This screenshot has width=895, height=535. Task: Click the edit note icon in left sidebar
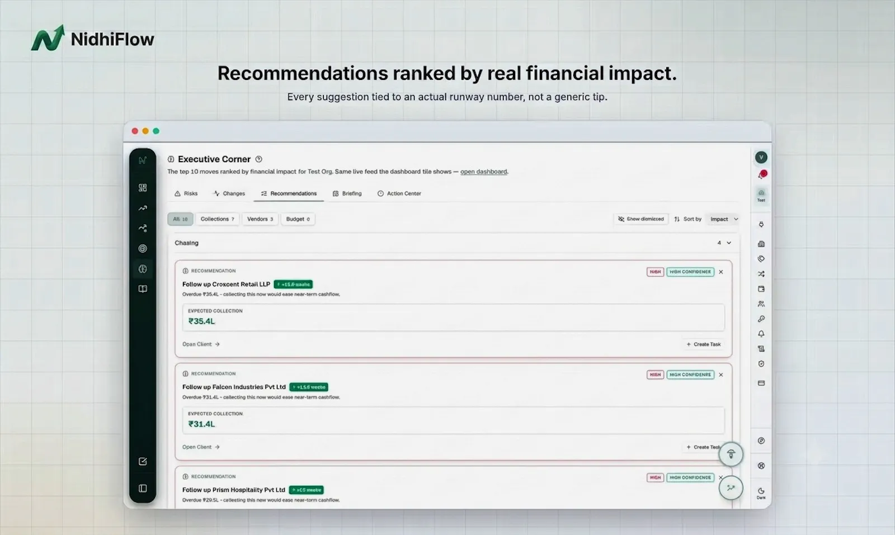pyautogui.click(x=143, y=461)
